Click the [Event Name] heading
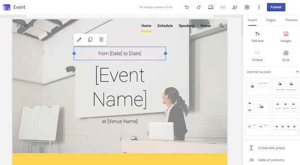 tap(120, 87)
